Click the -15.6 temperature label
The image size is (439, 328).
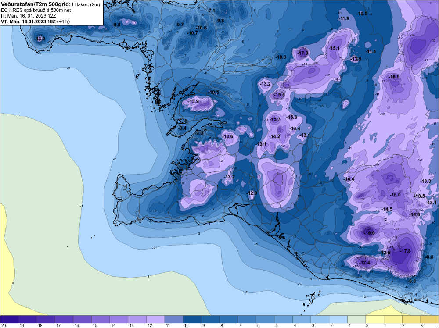[x=292, y=117]
